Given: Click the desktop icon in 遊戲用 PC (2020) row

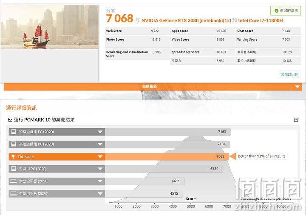Looking at the screenshot, I should 14,169.
